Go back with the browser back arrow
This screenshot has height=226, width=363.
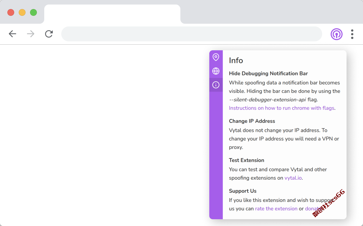click(x=12, y=34)
